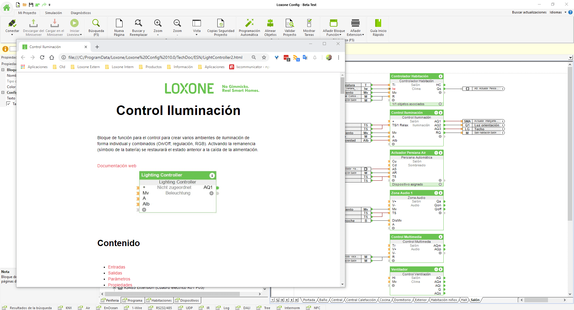Collapse the Bloque property group
The image size is (574, 310).
[3, 70]
